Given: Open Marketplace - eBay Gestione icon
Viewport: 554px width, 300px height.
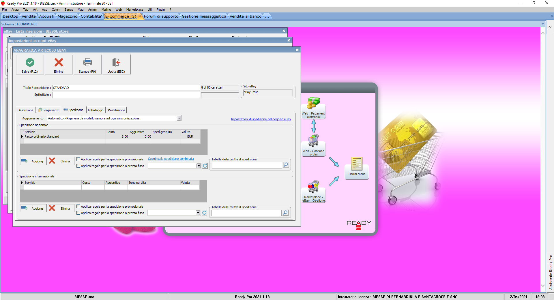Looking at the screenshot, I should (314, 192).
